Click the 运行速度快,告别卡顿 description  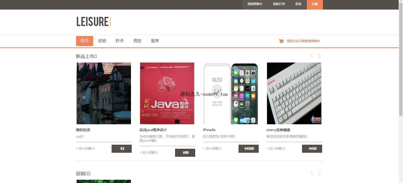pos(219,137)
